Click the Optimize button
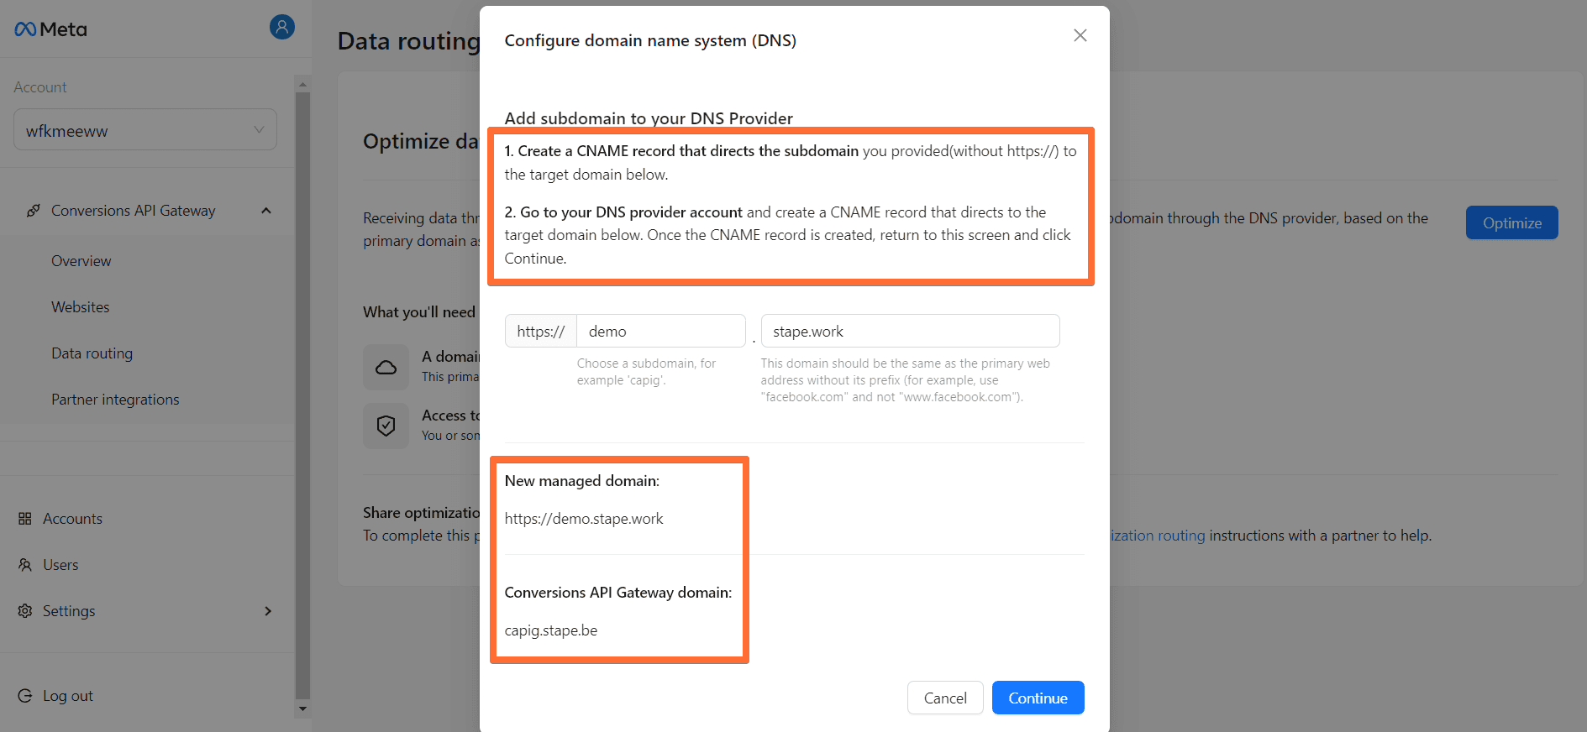The width and height of the screenshot is (1587, 732). [x=1512, y=222]
